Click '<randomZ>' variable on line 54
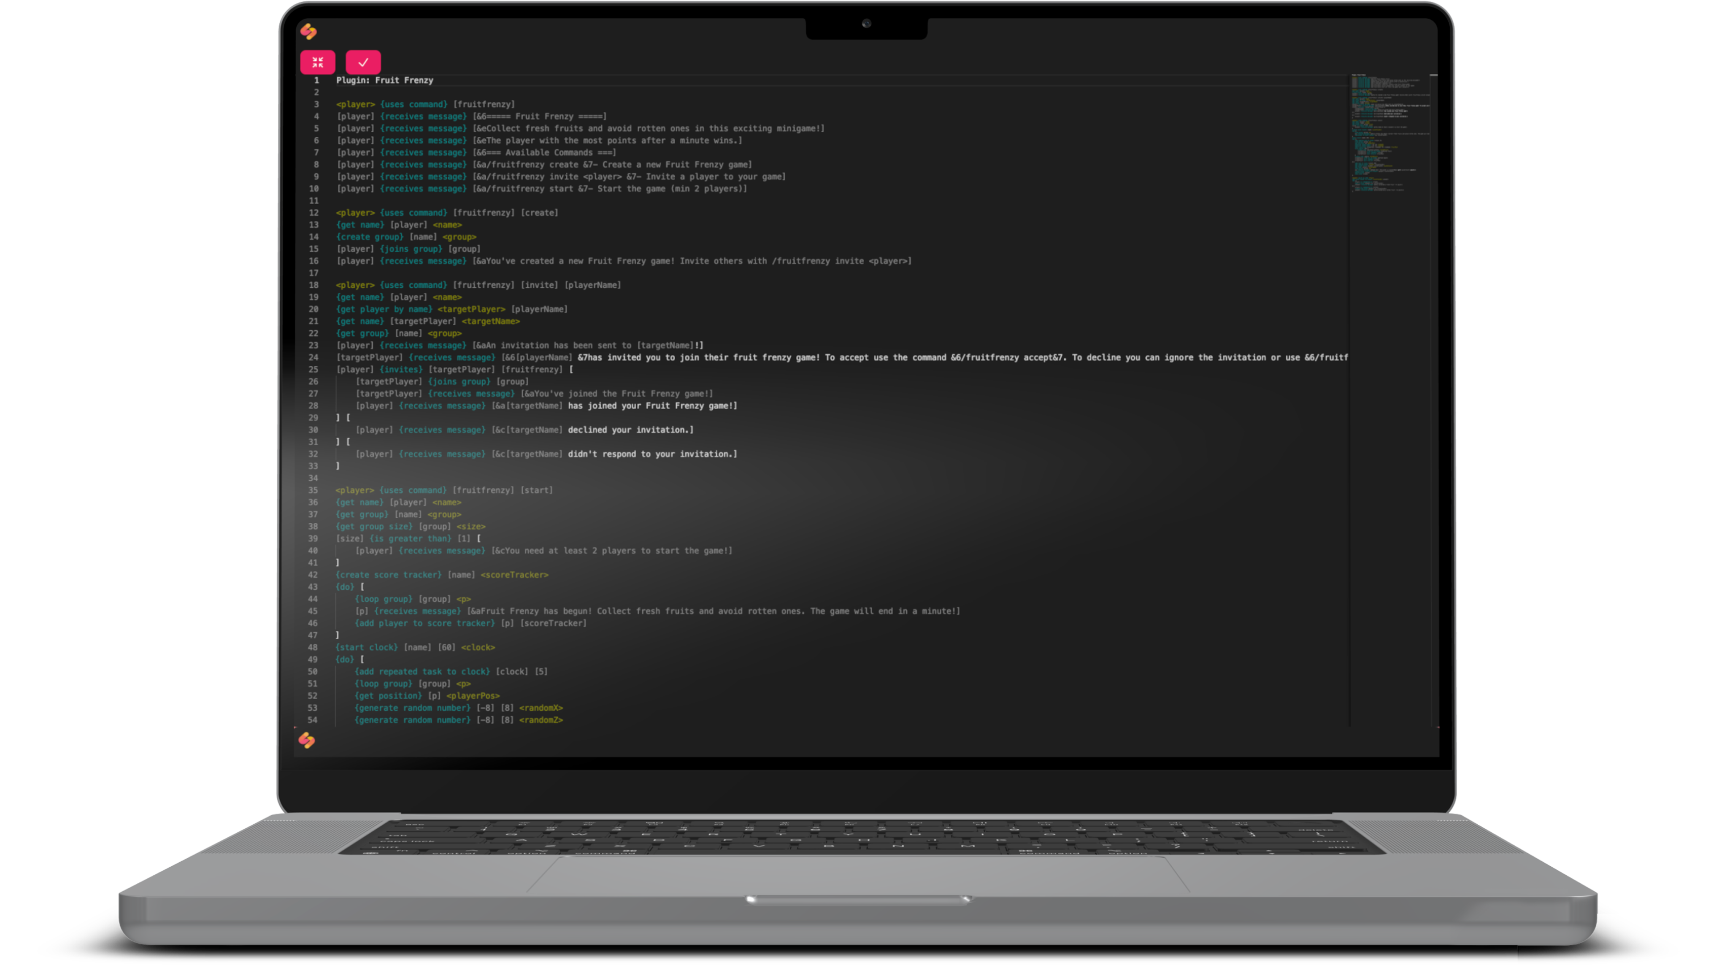1716x965 pixels. [541, 720]
